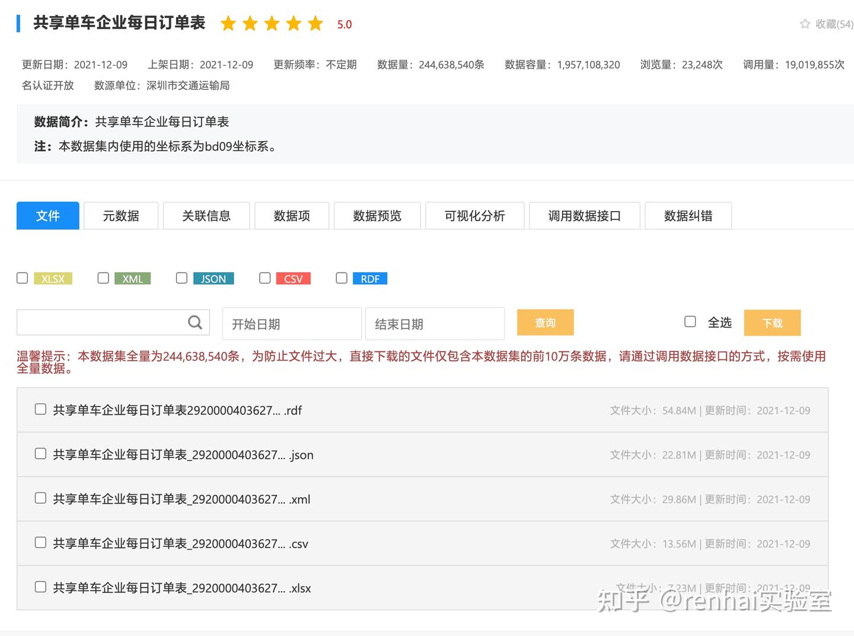854x636 pixels.
Task: Click the 下载 download button
Action: (772, 322)
